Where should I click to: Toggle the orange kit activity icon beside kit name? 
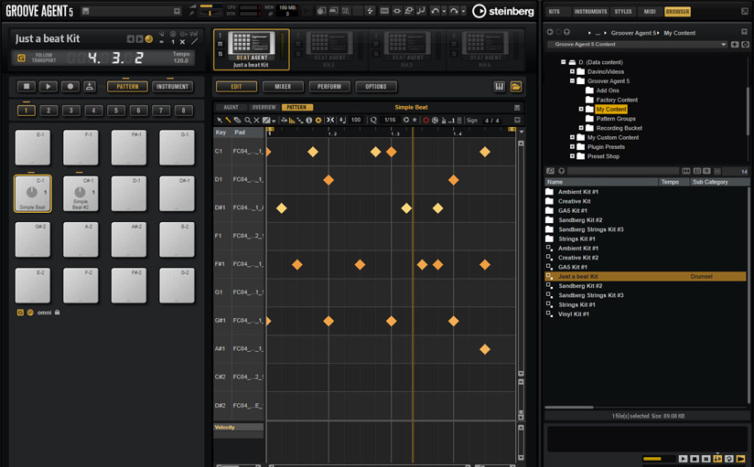(148, 39)
